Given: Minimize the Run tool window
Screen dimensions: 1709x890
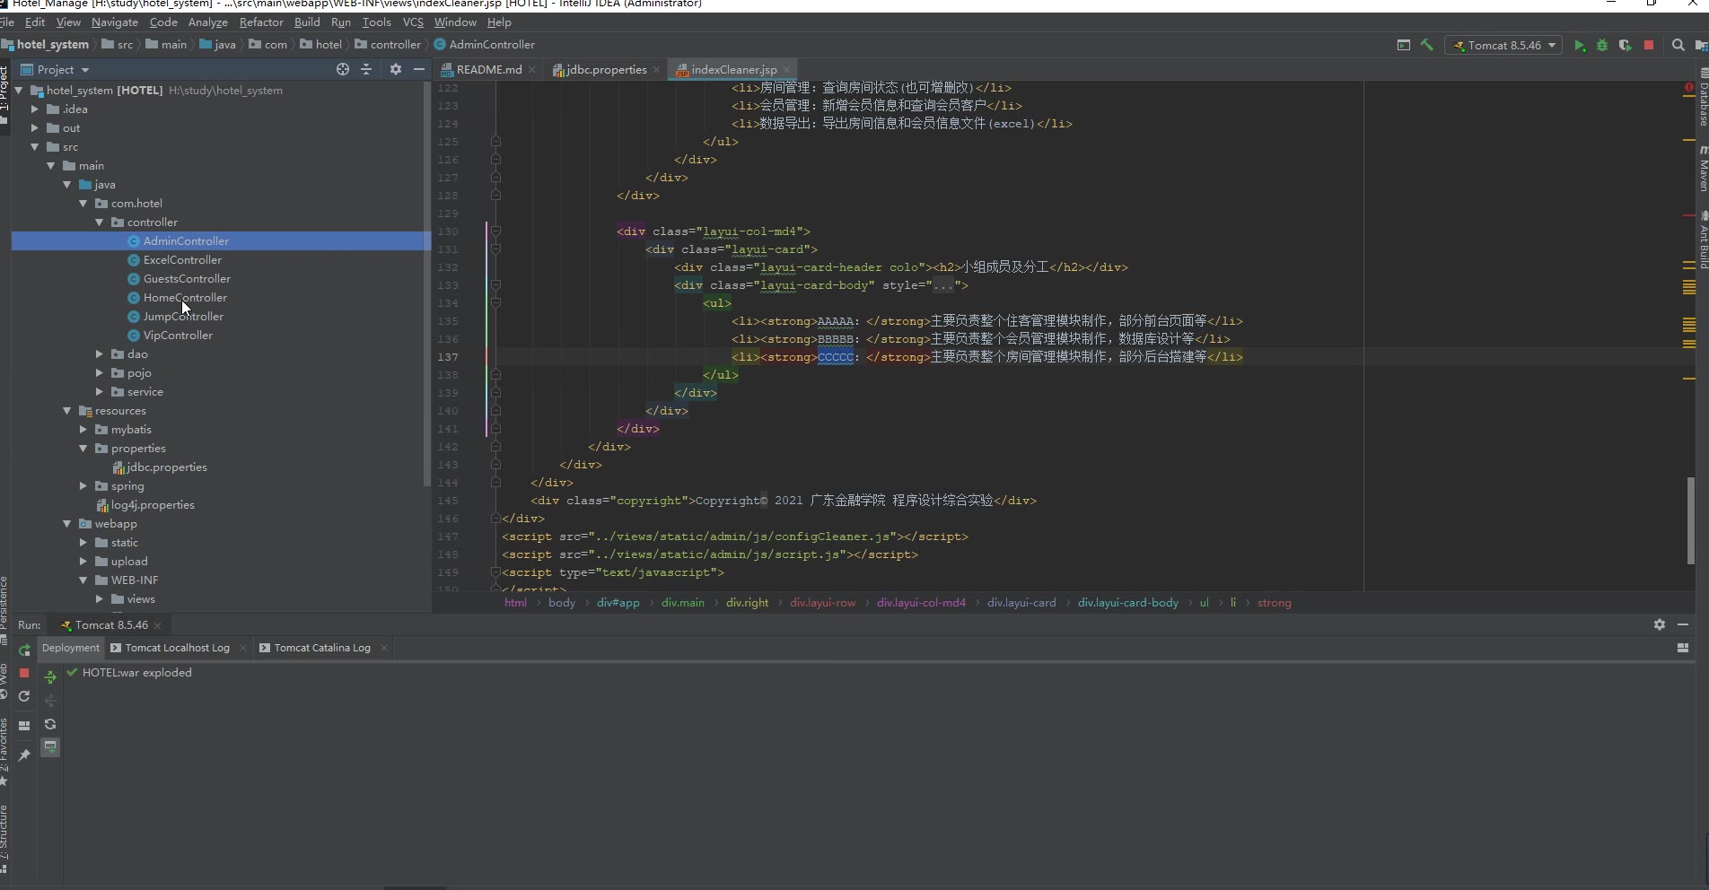Looking at the screenshot, I should [1683, 624].
